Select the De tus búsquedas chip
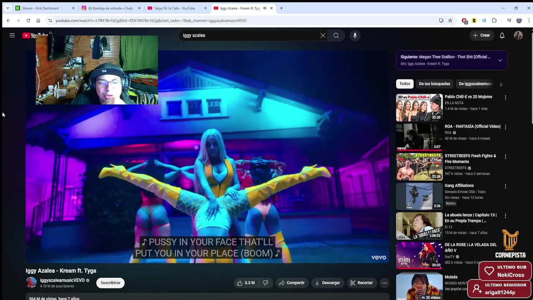Screen dimensions: 533x300 point(434,84)
